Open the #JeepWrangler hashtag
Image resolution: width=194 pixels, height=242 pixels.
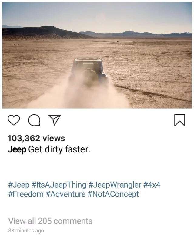(x=115, y=185)
